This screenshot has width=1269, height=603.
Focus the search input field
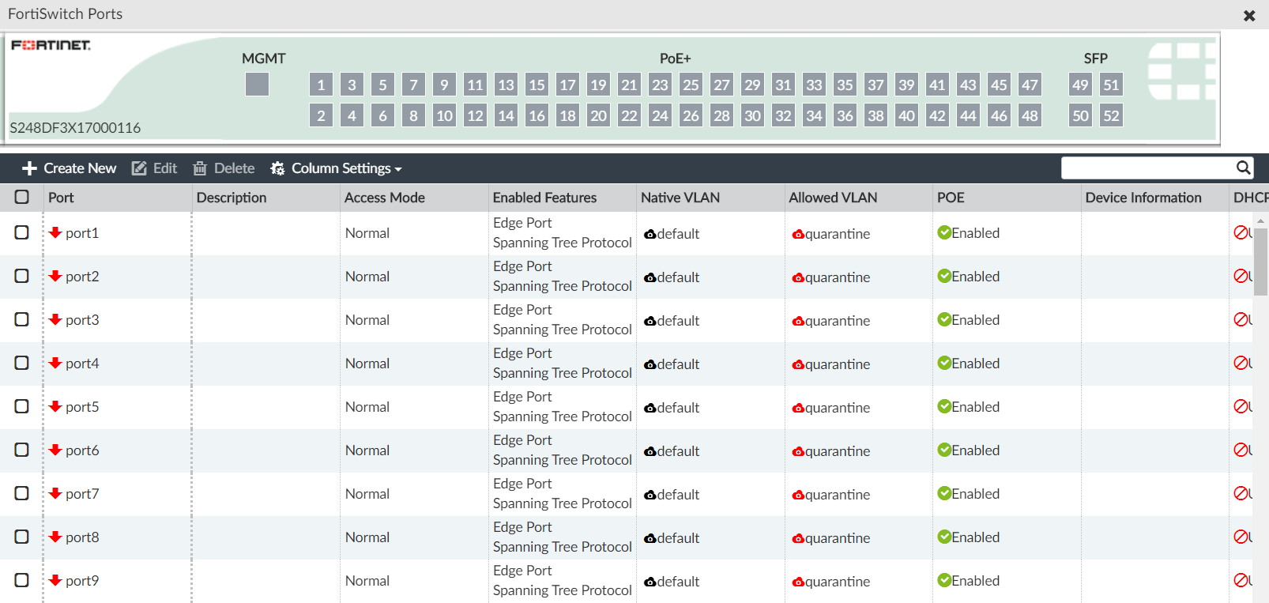(x=1147, y=168)
